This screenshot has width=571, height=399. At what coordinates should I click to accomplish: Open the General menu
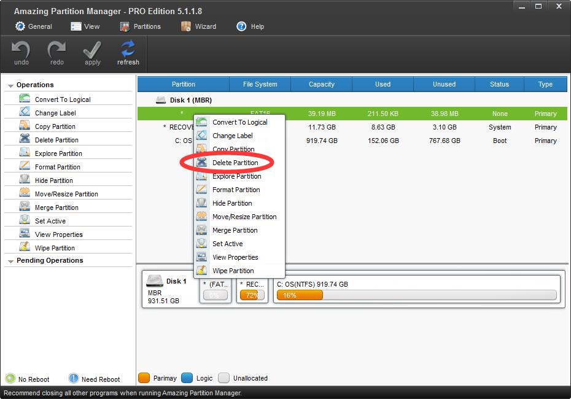point(34,26)
